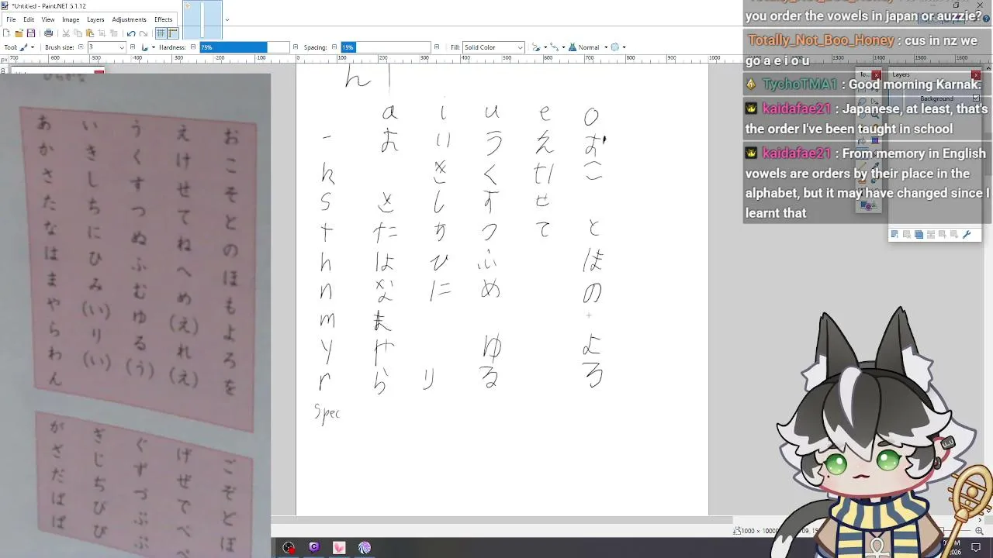Image resolution: width=993 pixels, height=558 pixels.
Task: Open the Adjustments menu
Action: pyautogui.click(x=129, y=19)
